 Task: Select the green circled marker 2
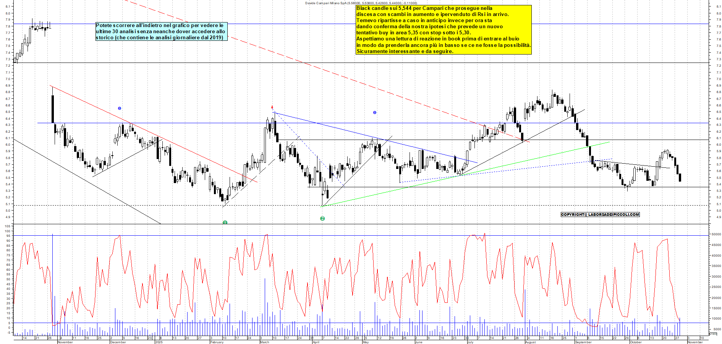(x=323, y=218)
